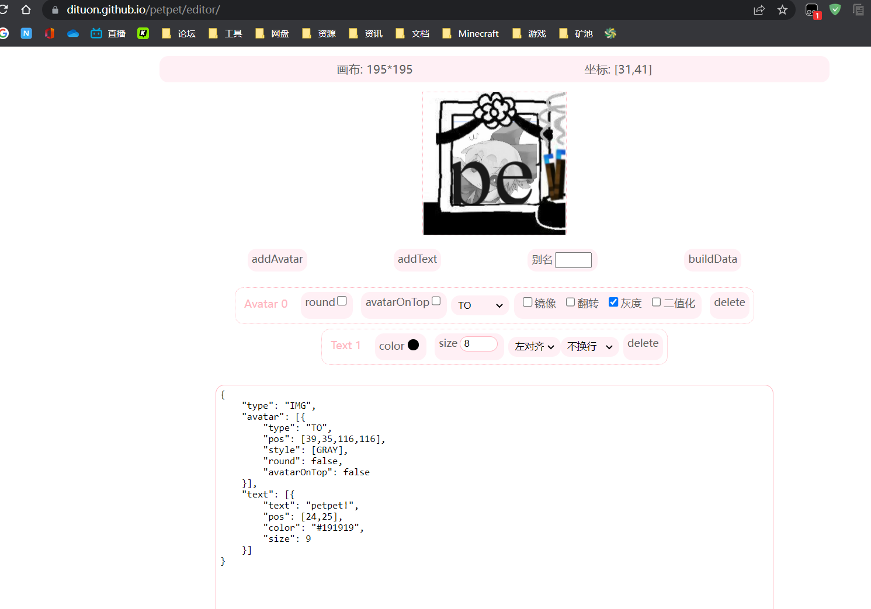Open the Minecraft bookmark folder

[x=470, y=33]
